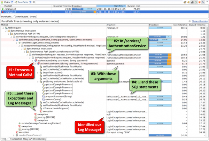Click the filter icon next to PurePaths tab
The width and height of the screenshot is (209, 141).
[30, 2]
